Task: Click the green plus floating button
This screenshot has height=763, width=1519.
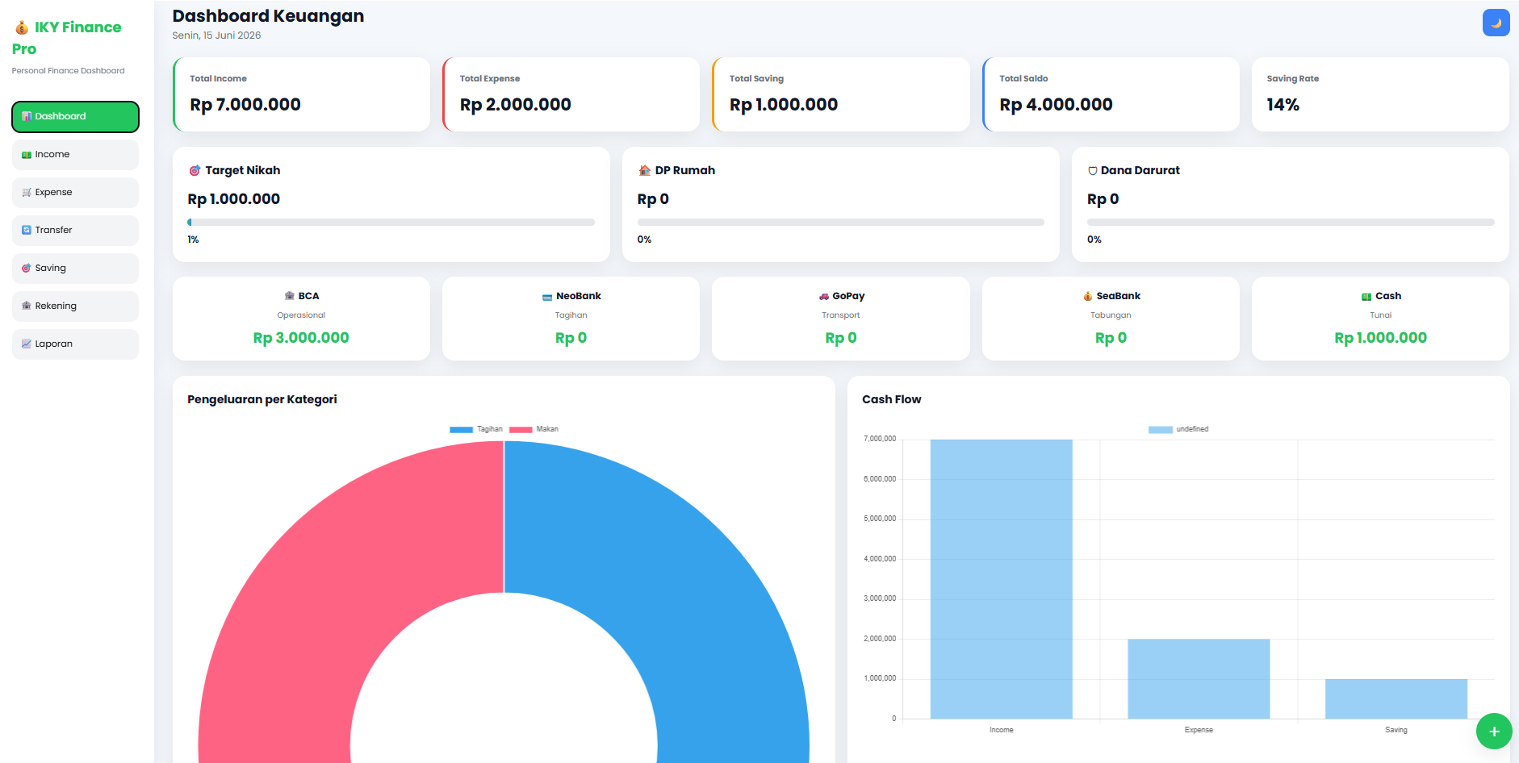Action: coord(1493,732)
